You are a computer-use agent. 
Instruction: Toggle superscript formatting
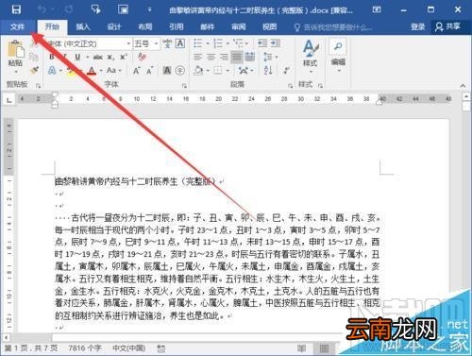pyautogui.click(x=123, y=58)
